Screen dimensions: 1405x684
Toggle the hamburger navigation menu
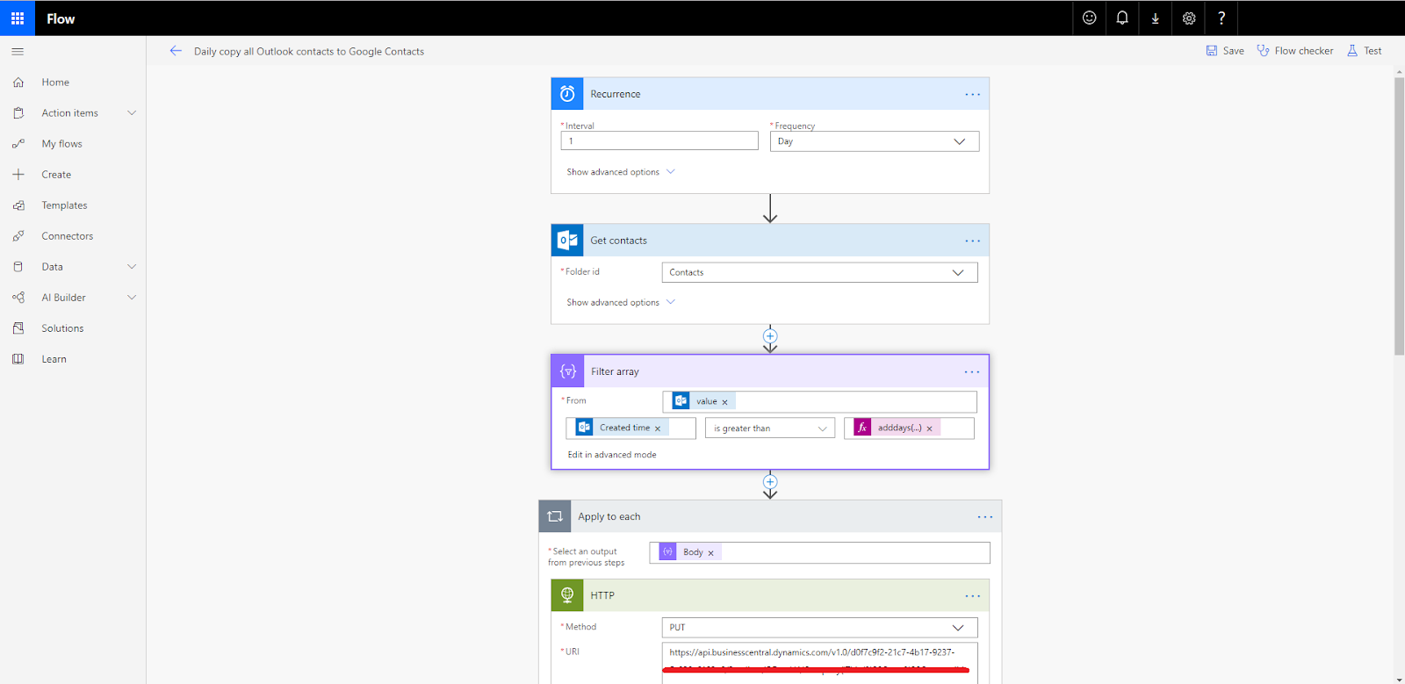[x=18, y=52]
